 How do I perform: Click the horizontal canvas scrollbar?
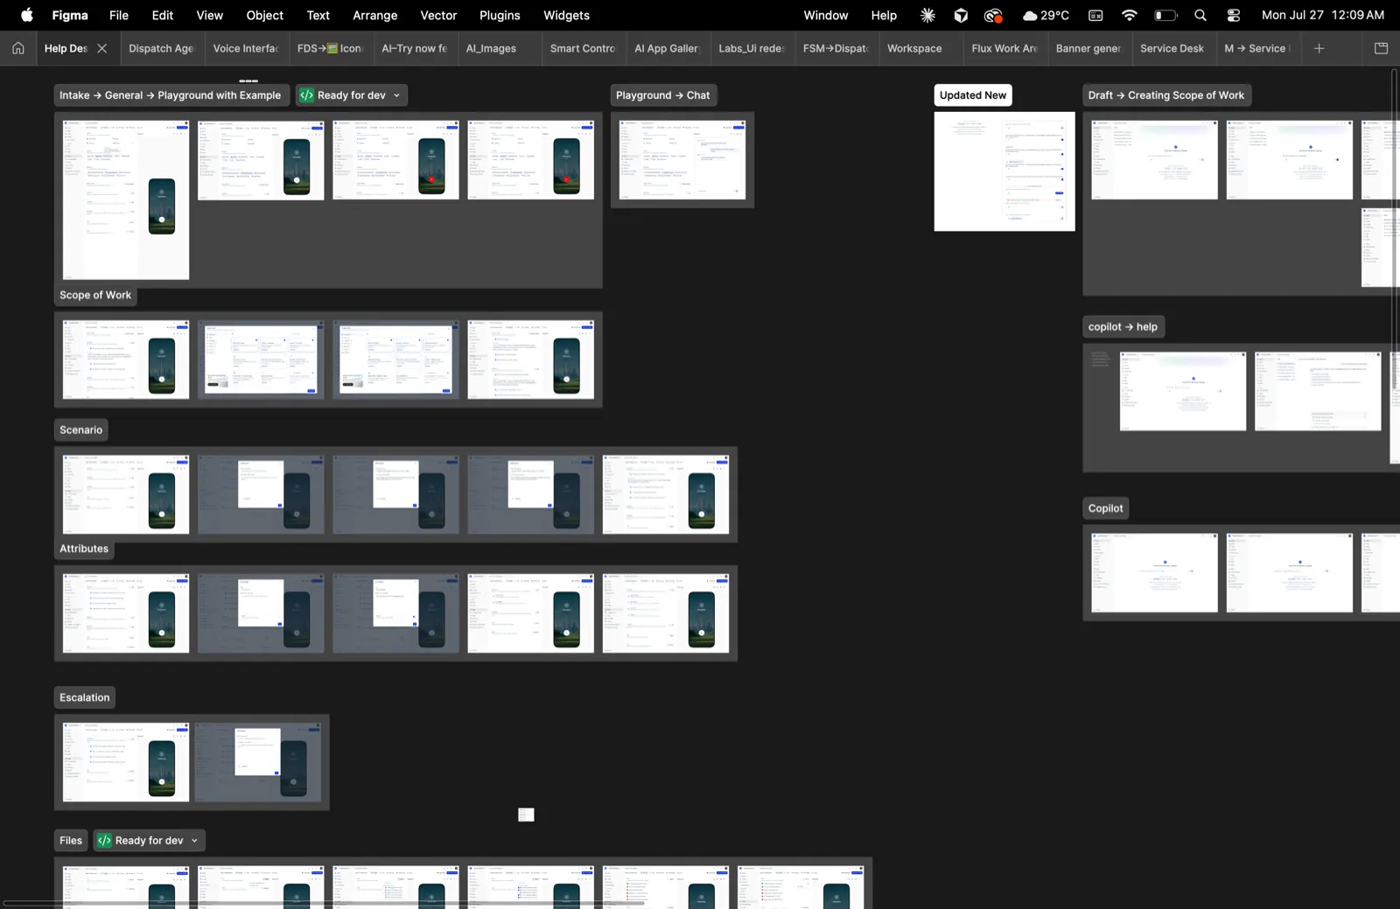point(324,903)
